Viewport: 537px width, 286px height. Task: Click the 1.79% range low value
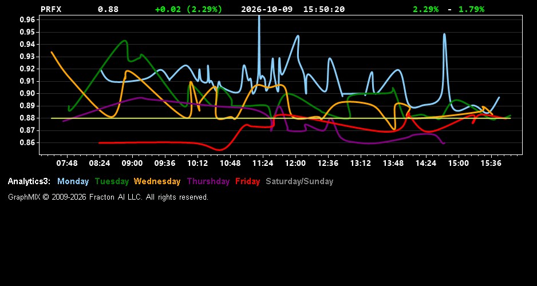(471, 9)
